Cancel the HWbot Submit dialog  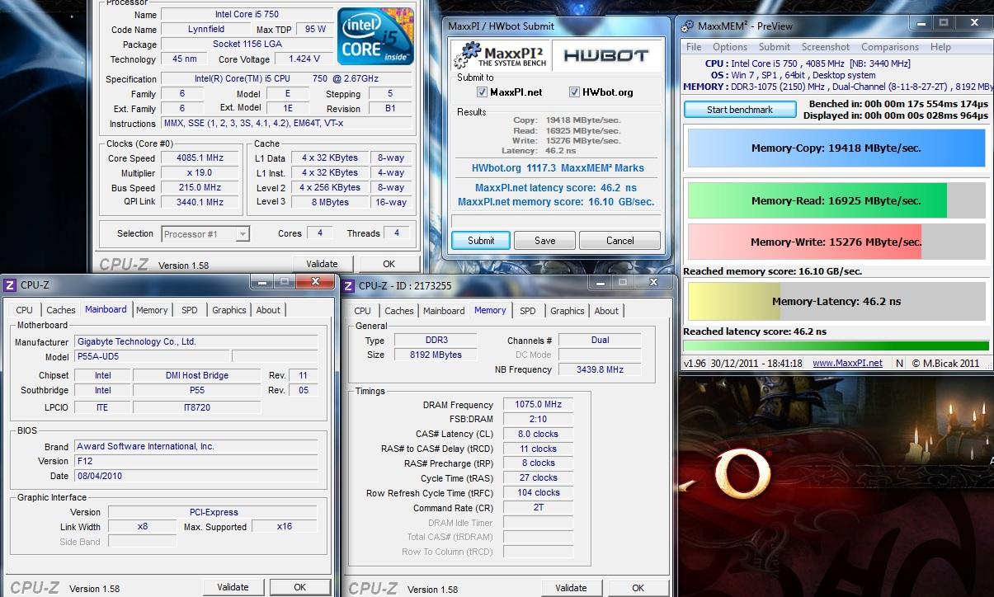coord(619,241)
